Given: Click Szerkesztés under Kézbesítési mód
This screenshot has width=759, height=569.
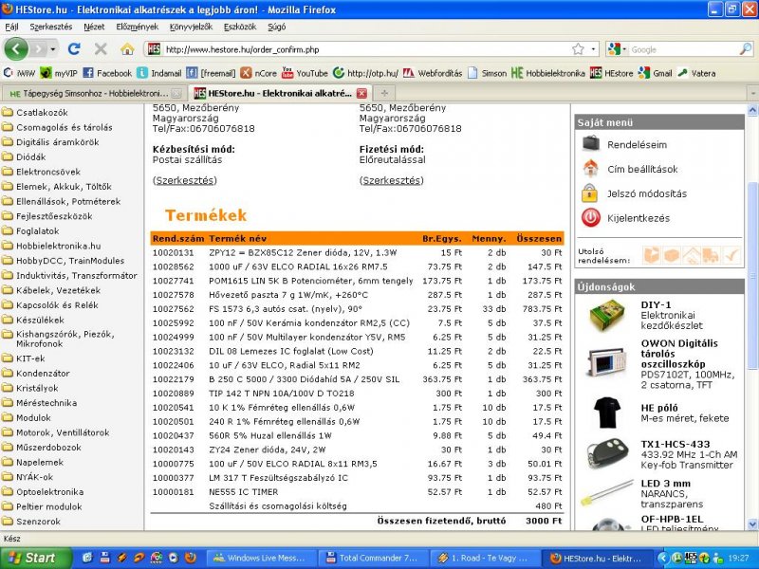Looking at the screenshot, I should [x=185, y=180].
